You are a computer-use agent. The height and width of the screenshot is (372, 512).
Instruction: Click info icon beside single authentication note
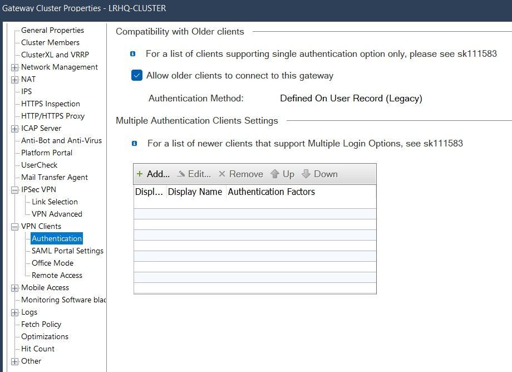[x=133, y=54]
